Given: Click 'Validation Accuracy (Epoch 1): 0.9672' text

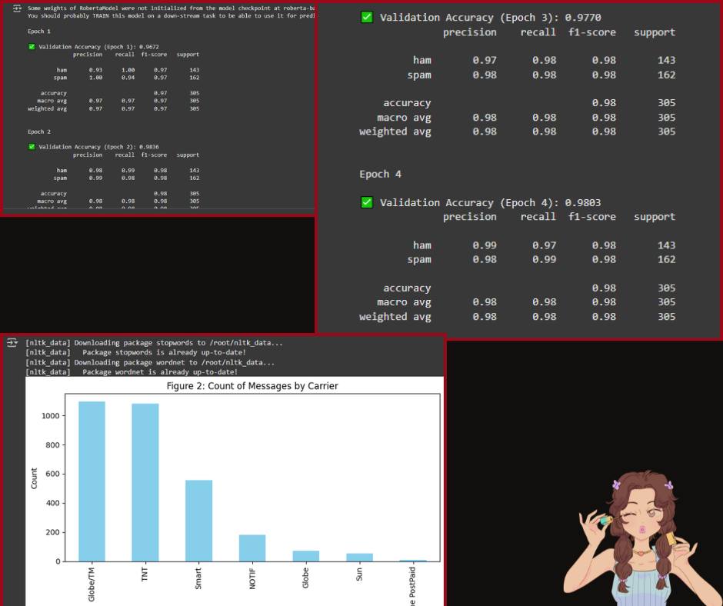Looking at the screenshot, I should tap(98, 47).
